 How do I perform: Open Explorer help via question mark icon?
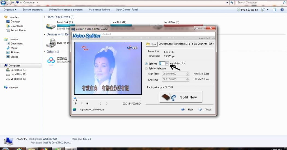(x=282, y=10)
